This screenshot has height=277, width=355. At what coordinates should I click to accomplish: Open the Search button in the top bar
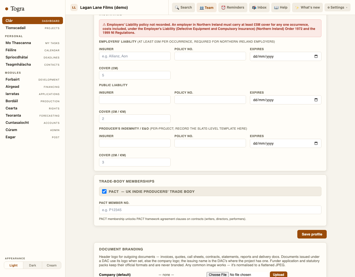tap(184, 7)
